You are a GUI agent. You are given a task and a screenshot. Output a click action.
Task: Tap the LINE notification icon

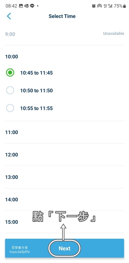[32, 6]
